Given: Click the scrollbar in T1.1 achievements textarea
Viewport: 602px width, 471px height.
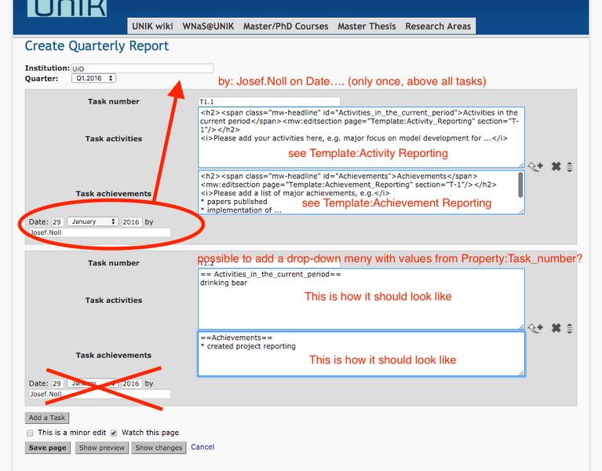Looking at the screenshot, I should [x=520, y=184].
